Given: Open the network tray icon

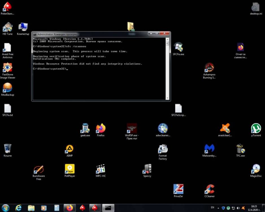Looking at the screenshot, I should pyautogui.click(x=233, y=208).
